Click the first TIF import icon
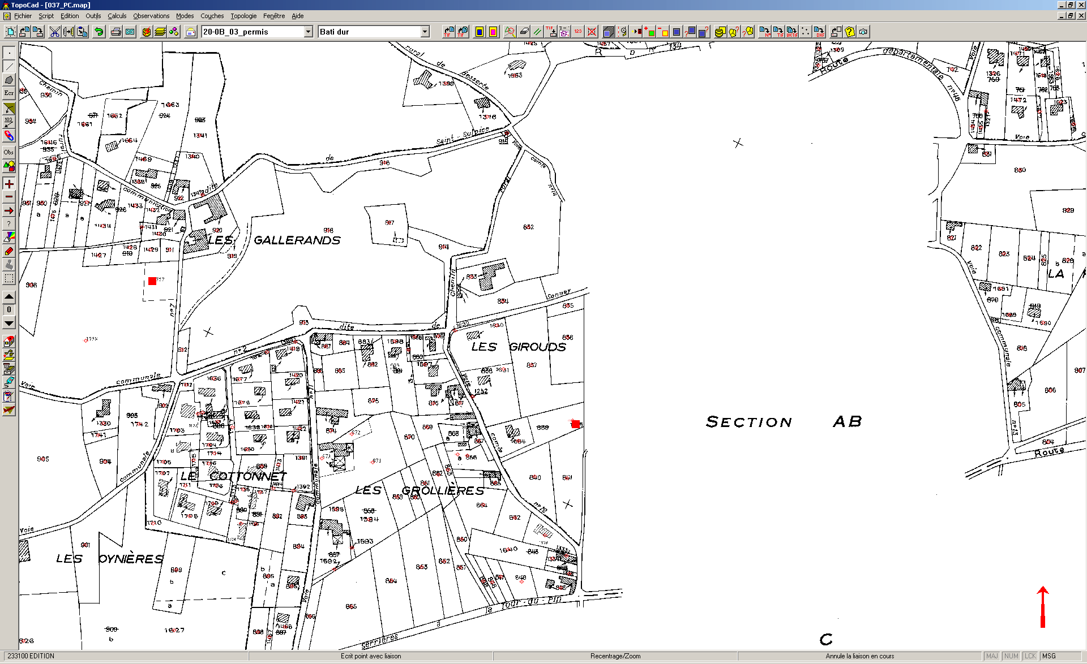 (449, 32)
